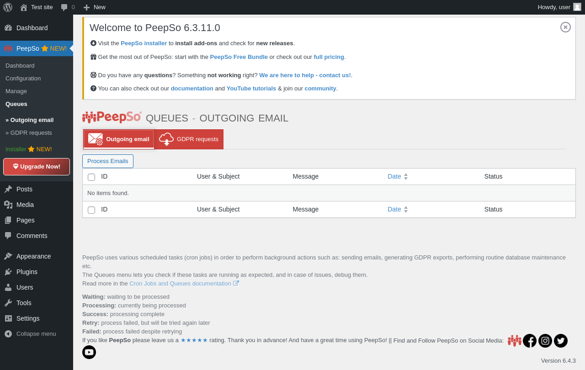585x370 pixels.
Task: Open the Instagram social media icon
Action: point(545,341)
